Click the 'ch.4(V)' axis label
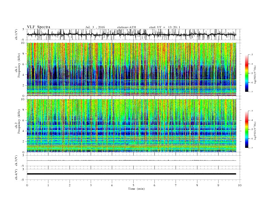This screenshot has height=208, width=270. tap(16, 174)
